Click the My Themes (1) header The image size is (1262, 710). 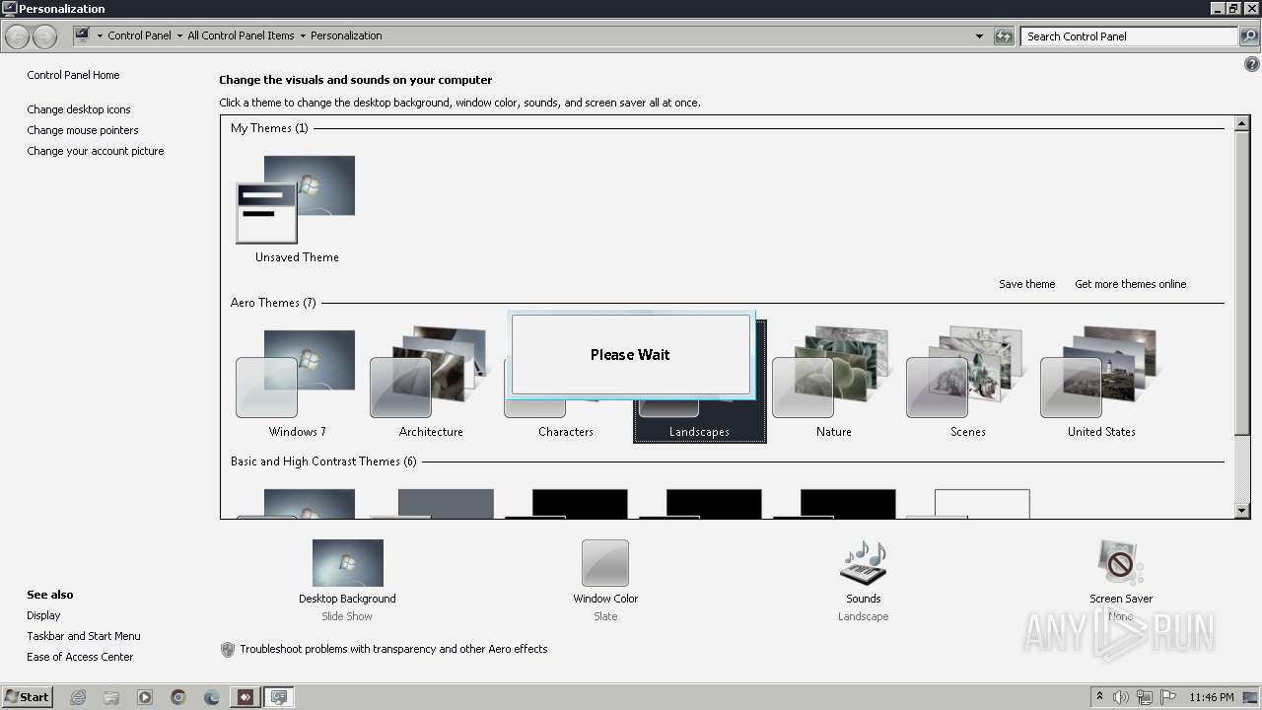point(269,128)
